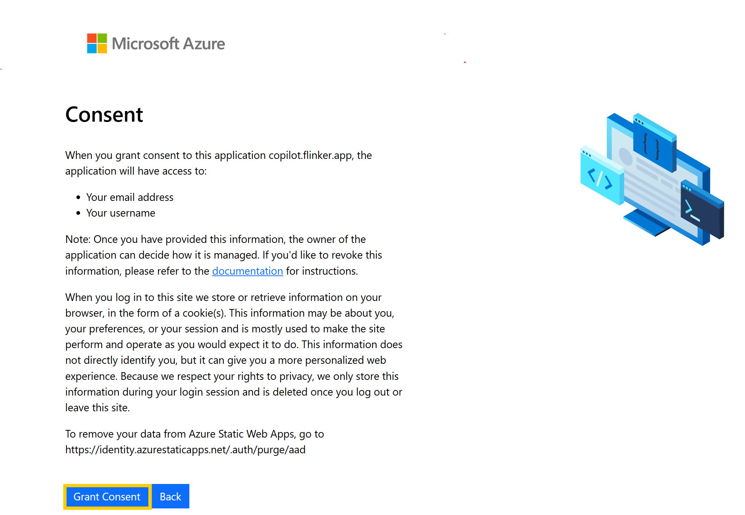Click "To remove your data" sentence

[194, 434]
